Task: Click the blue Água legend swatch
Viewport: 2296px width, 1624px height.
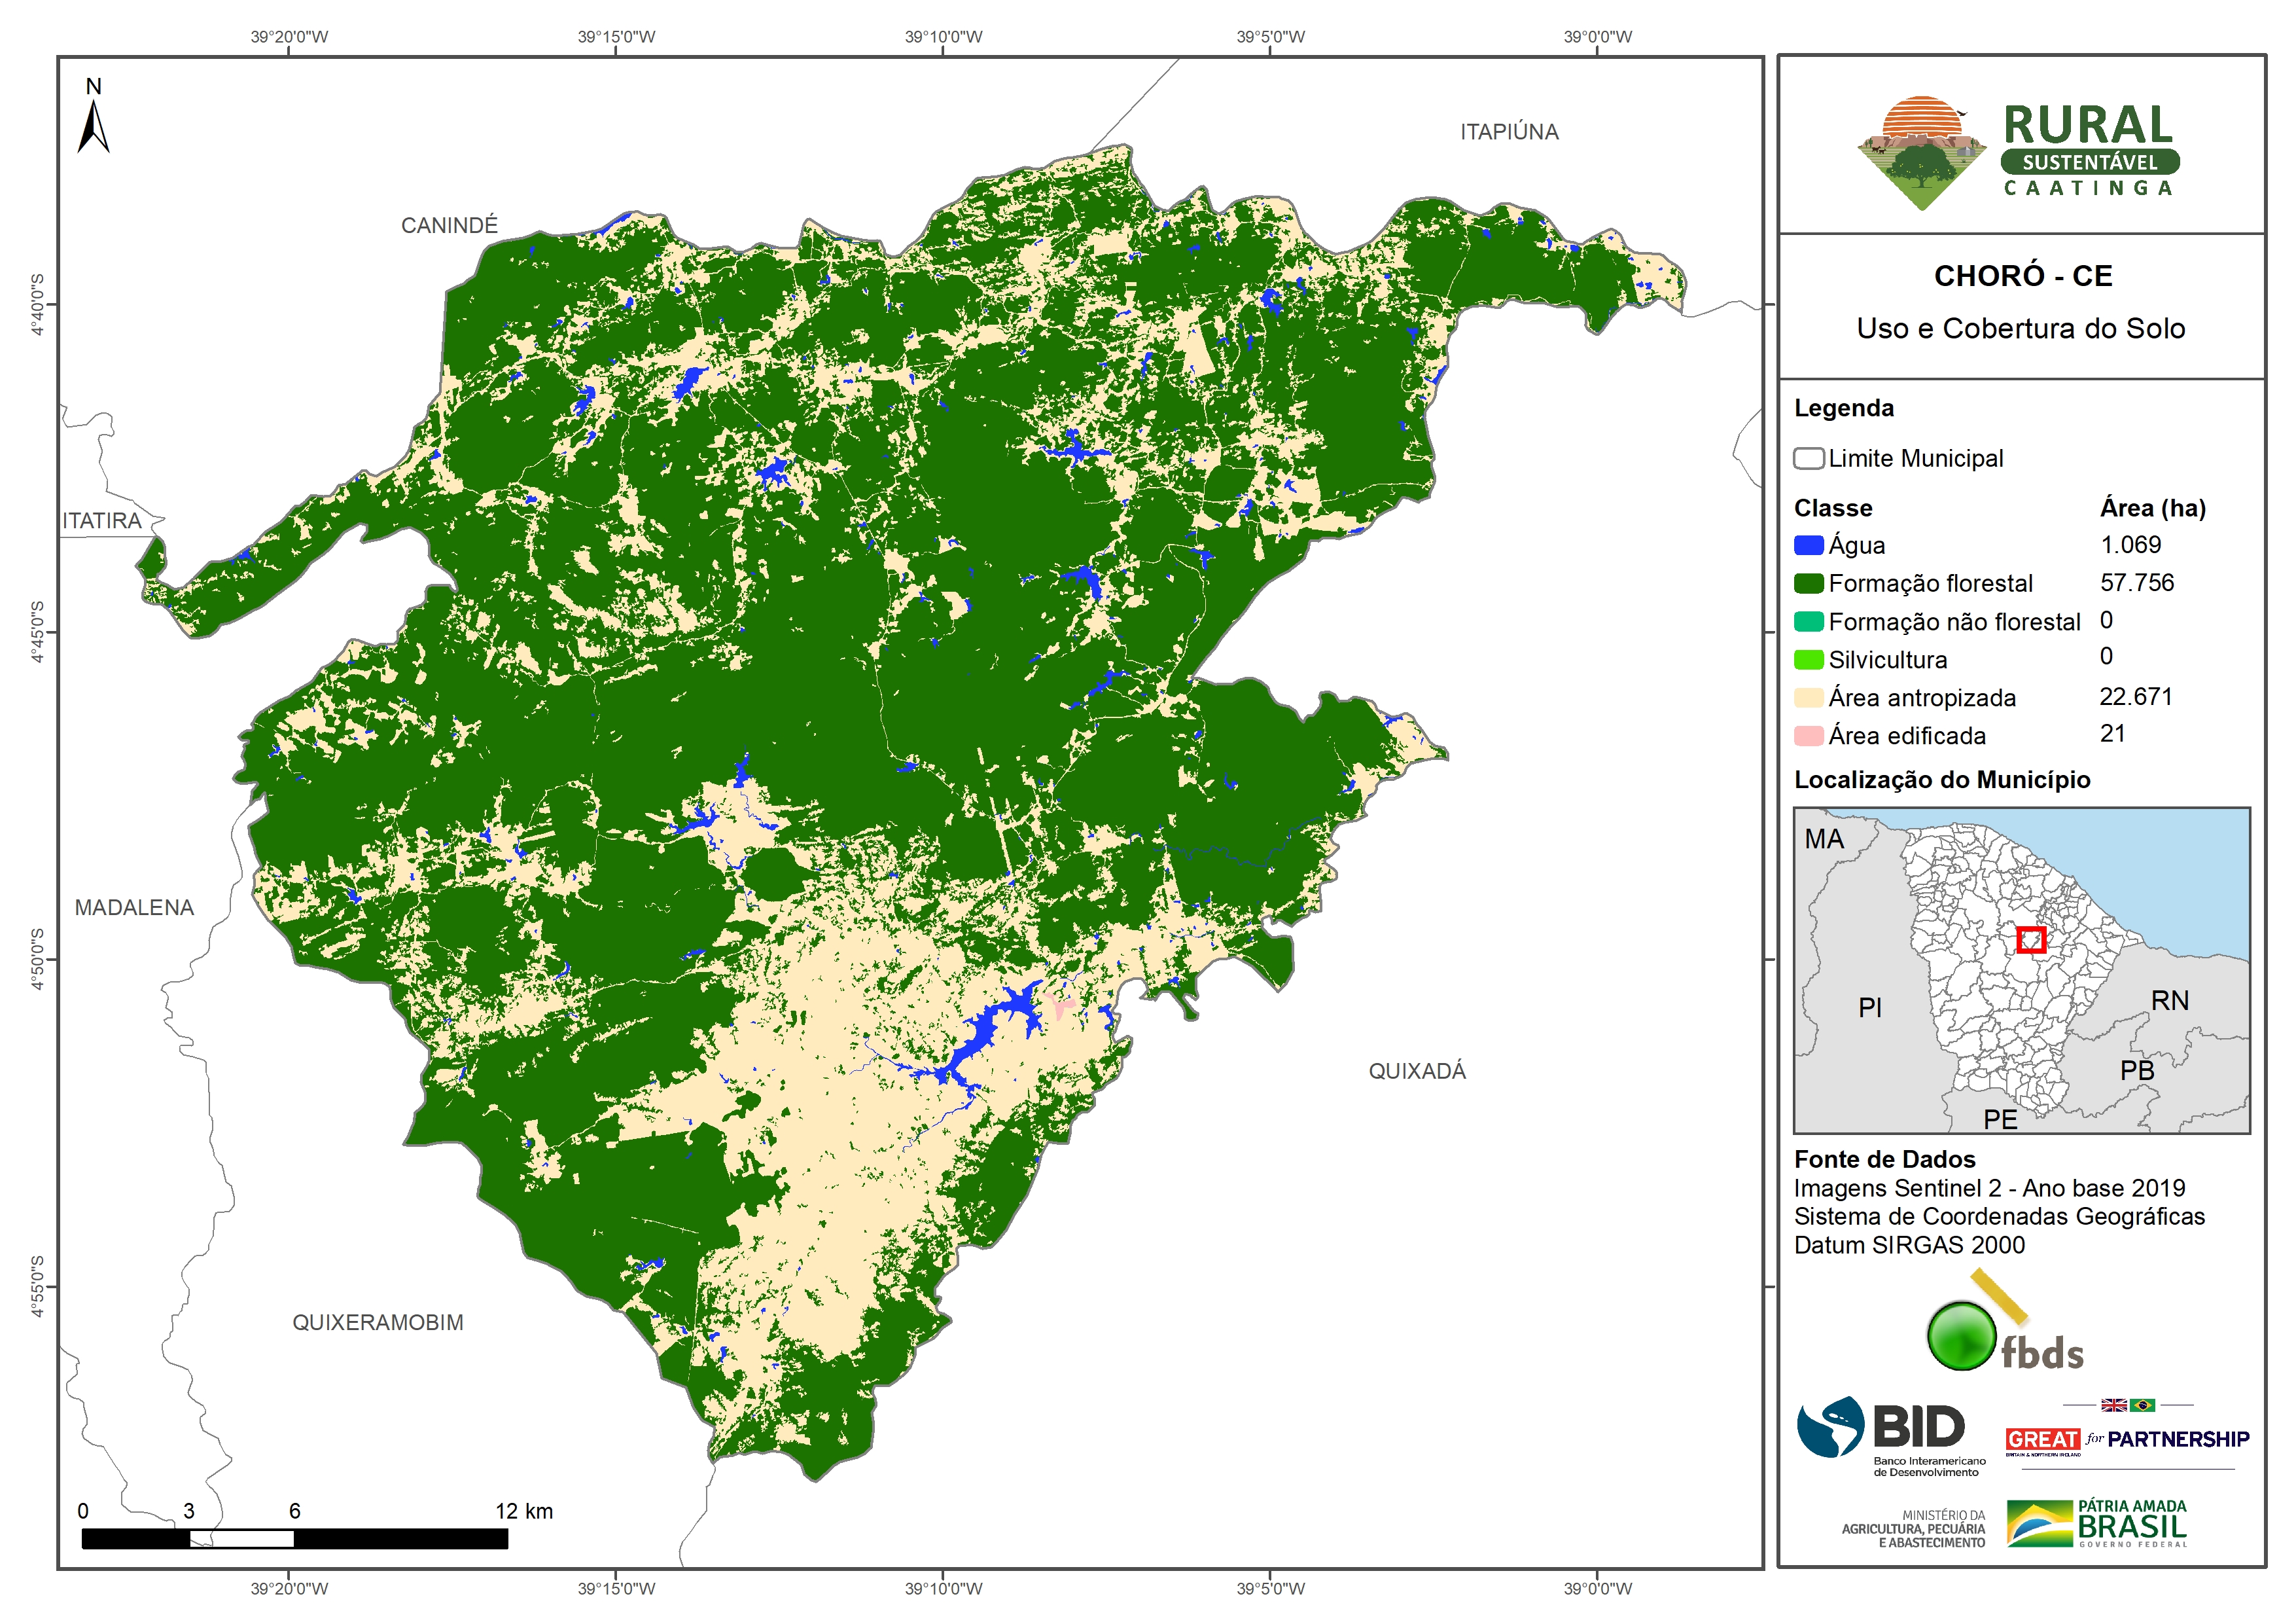Action: pyautogui.click(x=1808, y=545)
